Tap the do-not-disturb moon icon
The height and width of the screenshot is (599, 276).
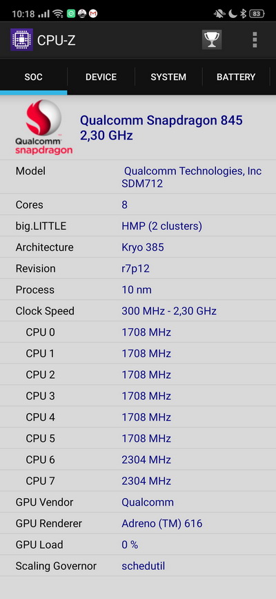click(x=233, y=14)
